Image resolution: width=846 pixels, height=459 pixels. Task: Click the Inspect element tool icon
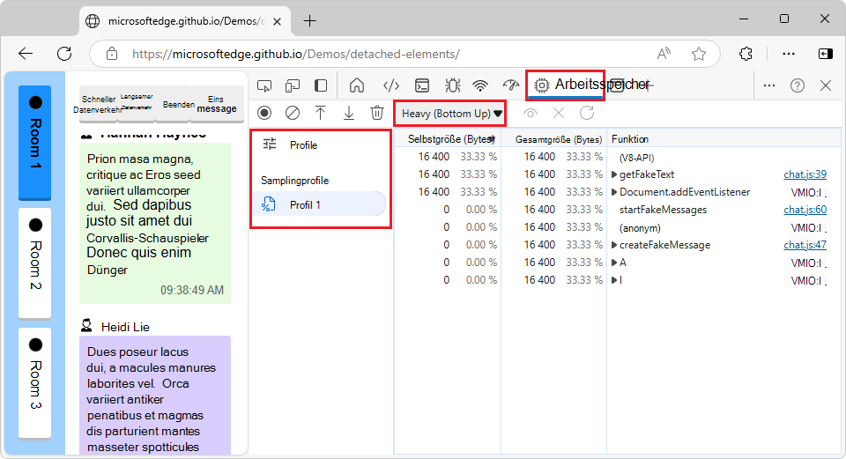[264, 85]
